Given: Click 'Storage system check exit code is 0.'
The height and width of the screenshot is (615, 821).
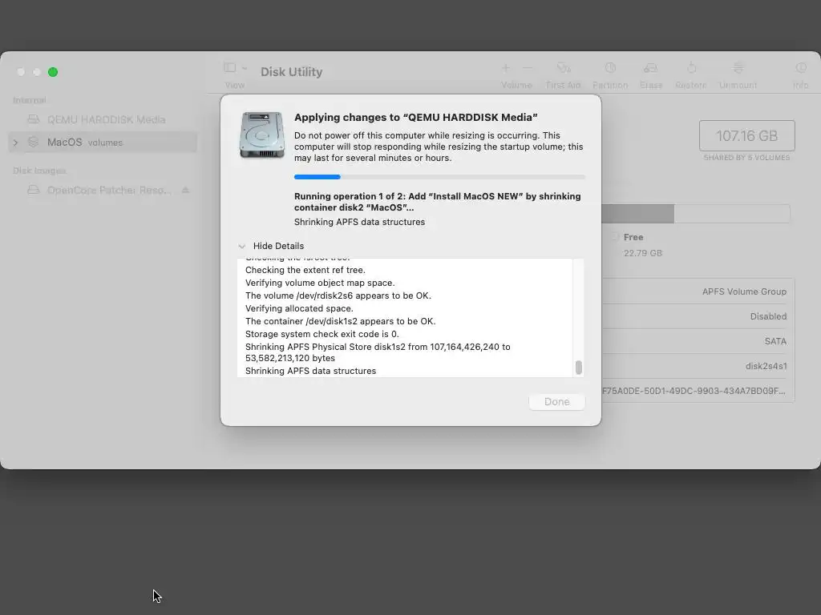Looking at the screenshot, I should coord(322,334).
